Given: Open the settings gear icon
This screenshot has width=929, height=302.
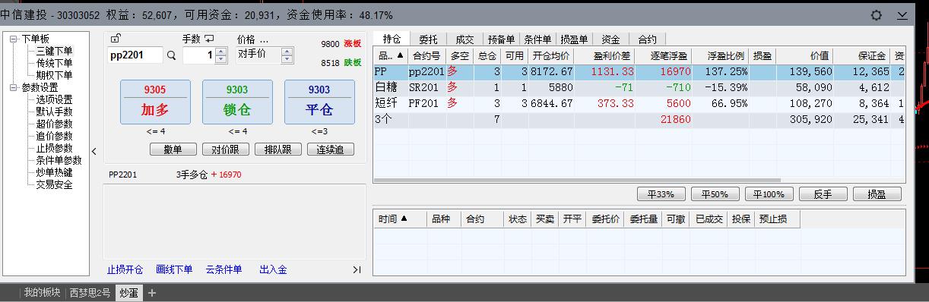Looking at the screenshot, I should 877,15.
